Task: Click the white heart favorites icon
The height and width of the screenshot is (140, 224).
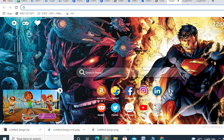Action: click(37, 23)
